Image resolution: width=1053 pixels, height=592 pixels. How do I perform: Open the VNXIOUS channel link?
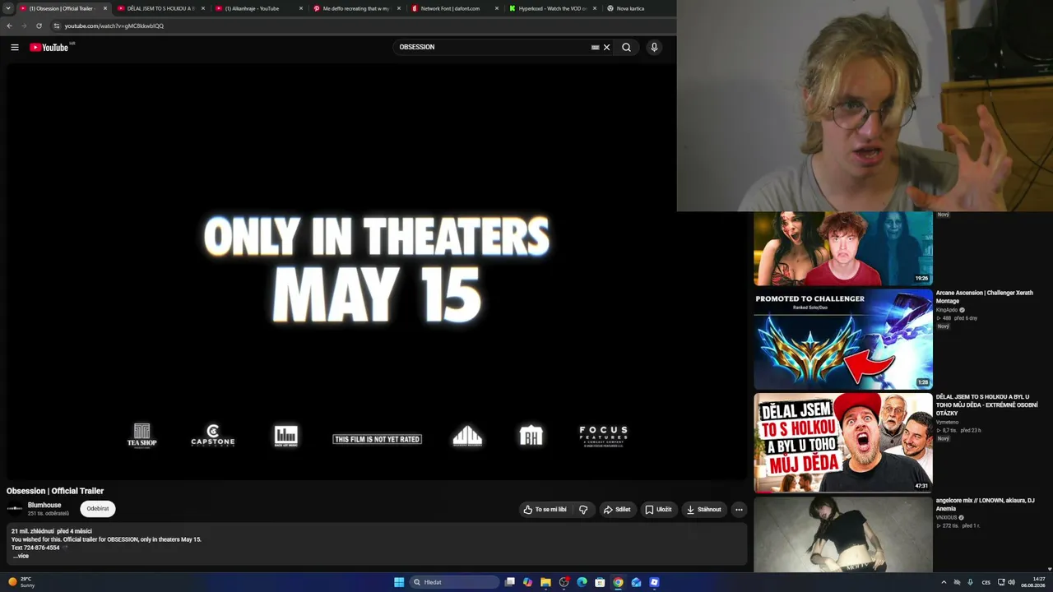coord(947,517)
